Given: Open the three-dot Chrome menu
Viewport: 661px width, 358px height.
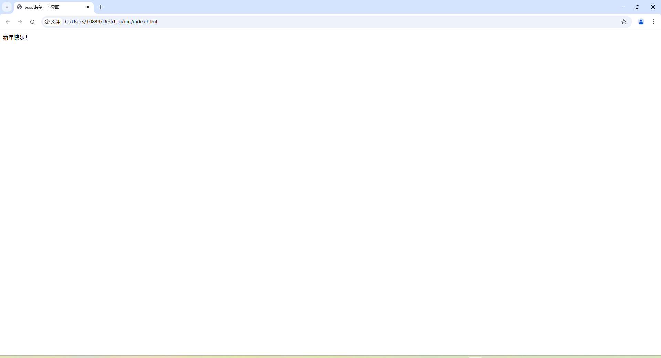Looking at the screenshot, I should (x=653, y=22).
